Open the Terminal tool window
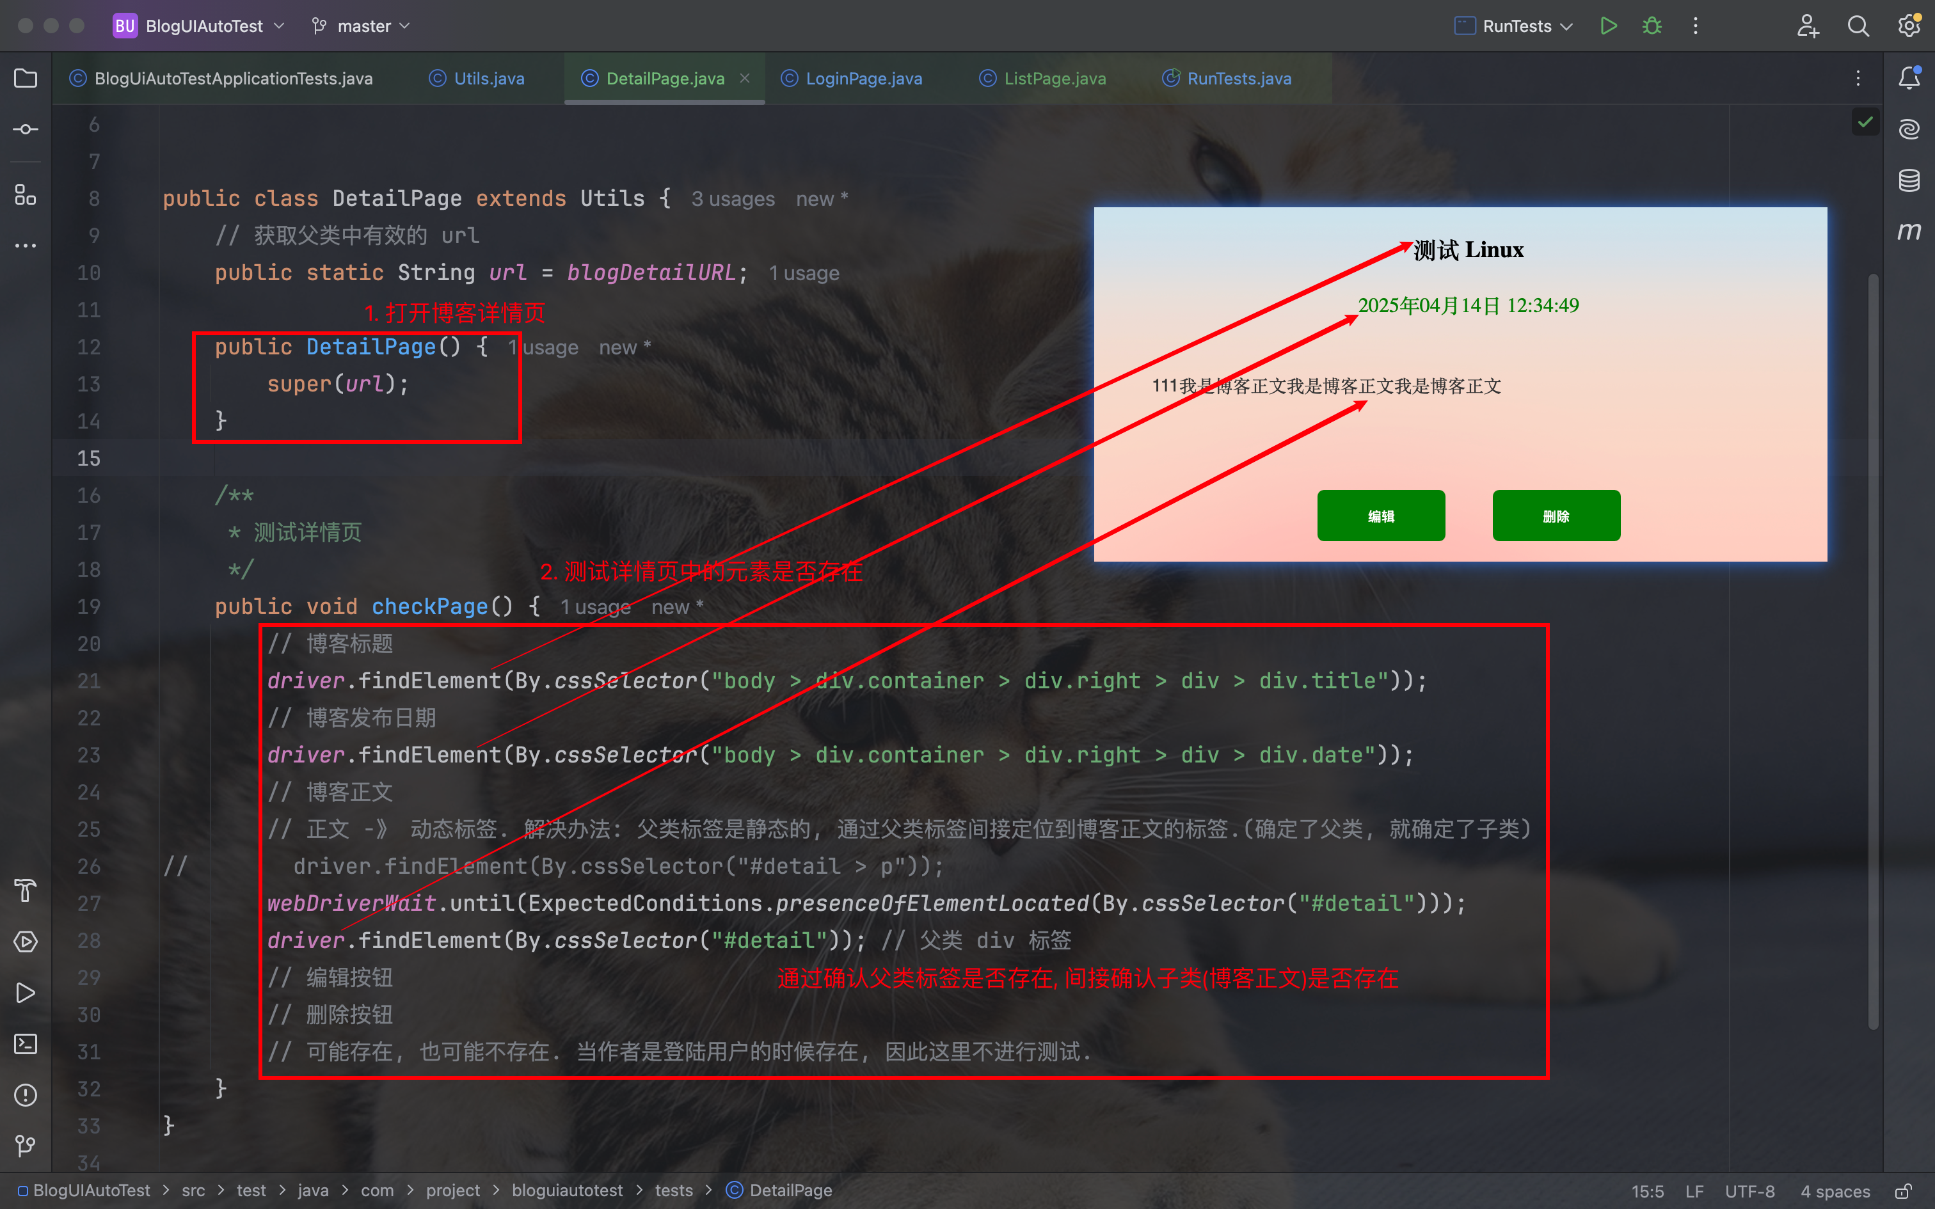1935x1209 pixels. (26, 1043)
